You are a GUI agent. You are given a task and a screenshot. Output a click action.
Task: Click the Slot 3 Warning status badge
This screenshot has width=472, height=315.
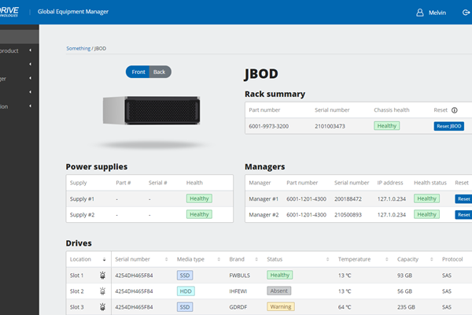tap(281, 307)
